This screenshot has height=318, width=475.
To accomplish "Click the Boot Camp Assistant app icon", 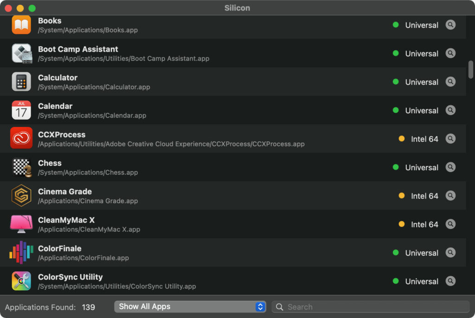I will 21,53.
